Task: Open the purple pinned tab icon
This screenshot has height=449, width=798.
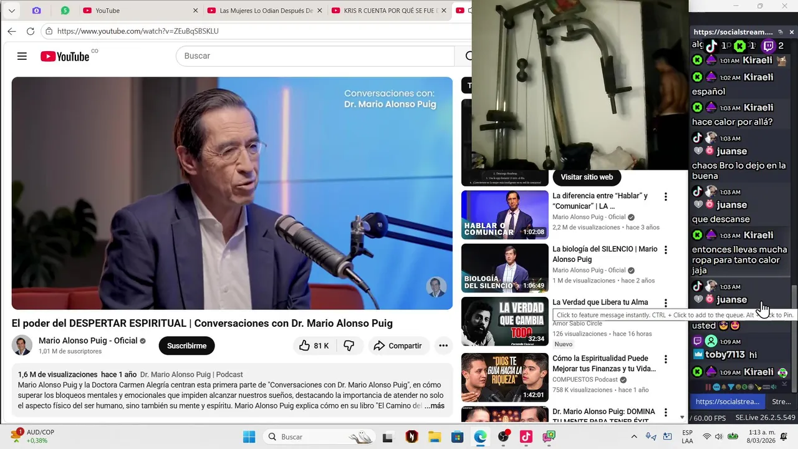Action: coord(36,11)
